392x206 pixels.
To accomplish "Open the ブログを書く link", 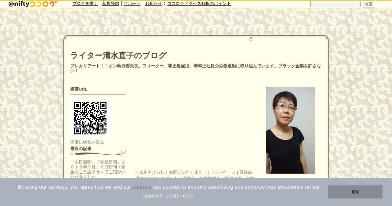I will tap(85, 4).
